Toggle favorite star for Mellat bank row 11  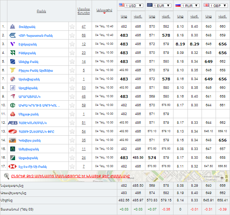[x=72, y=114]
